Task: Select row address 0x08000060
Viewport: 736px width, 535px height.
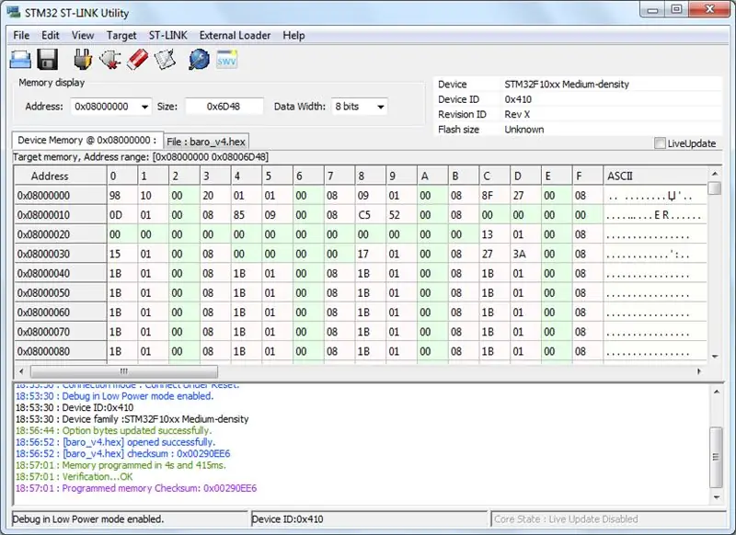Action: pyautogui.click(x=60, y=313)
